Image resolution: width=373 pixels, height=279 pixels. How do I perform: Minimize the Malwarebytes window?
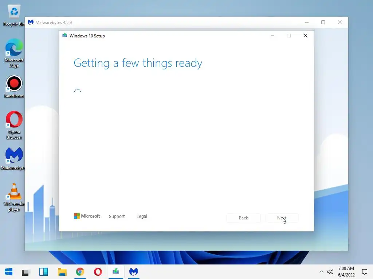click(x=307, y=22)
